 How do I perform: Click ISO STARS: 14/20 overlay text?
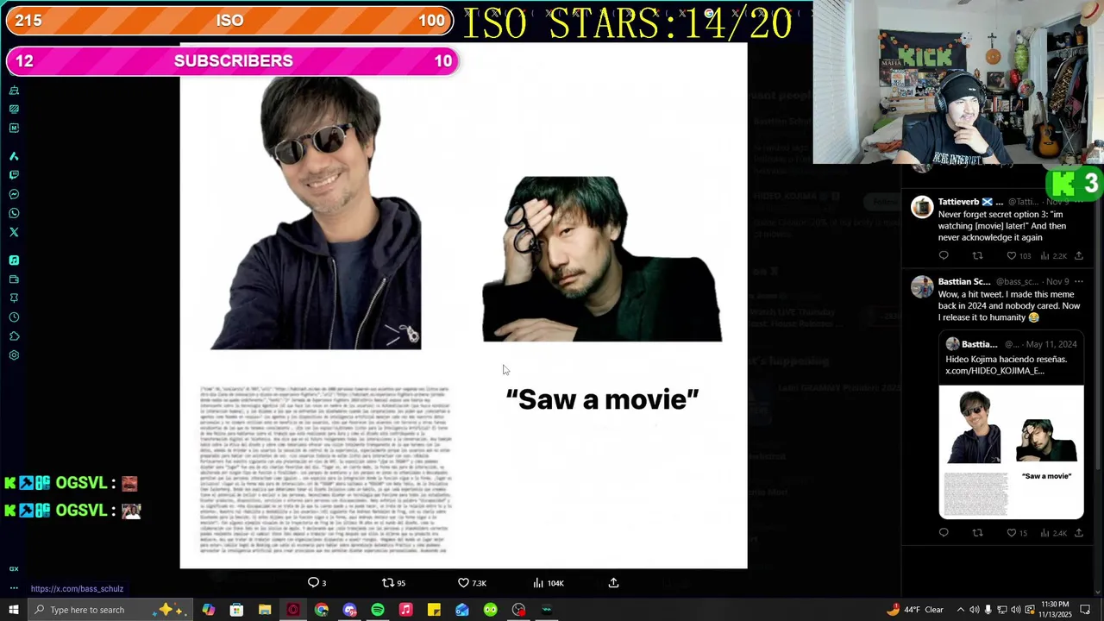click(x=628, y=23)
